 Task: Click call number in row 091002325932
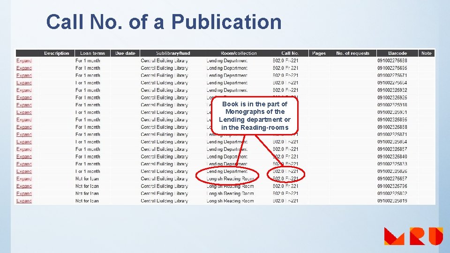(x=285, y=90)
